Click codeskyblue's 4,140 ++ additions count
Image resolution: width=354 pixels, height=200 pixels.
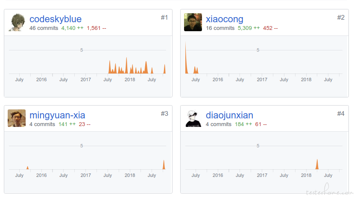(73, 28)
